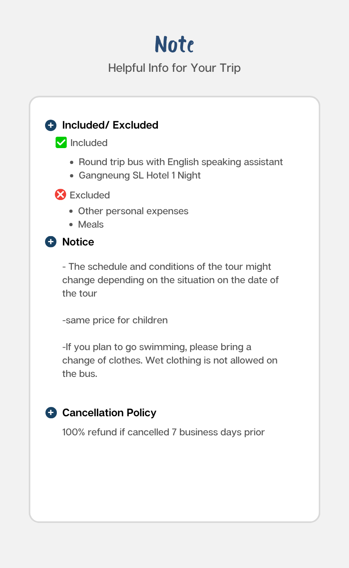Click the schedule and conditions notice paragraph
The width and height of the screenshot is (349, 568).
tap(170, 280)
